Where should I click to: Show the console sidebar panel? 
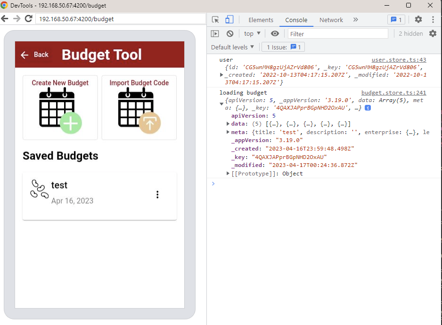pyautogui.click(x=215, y=33)
